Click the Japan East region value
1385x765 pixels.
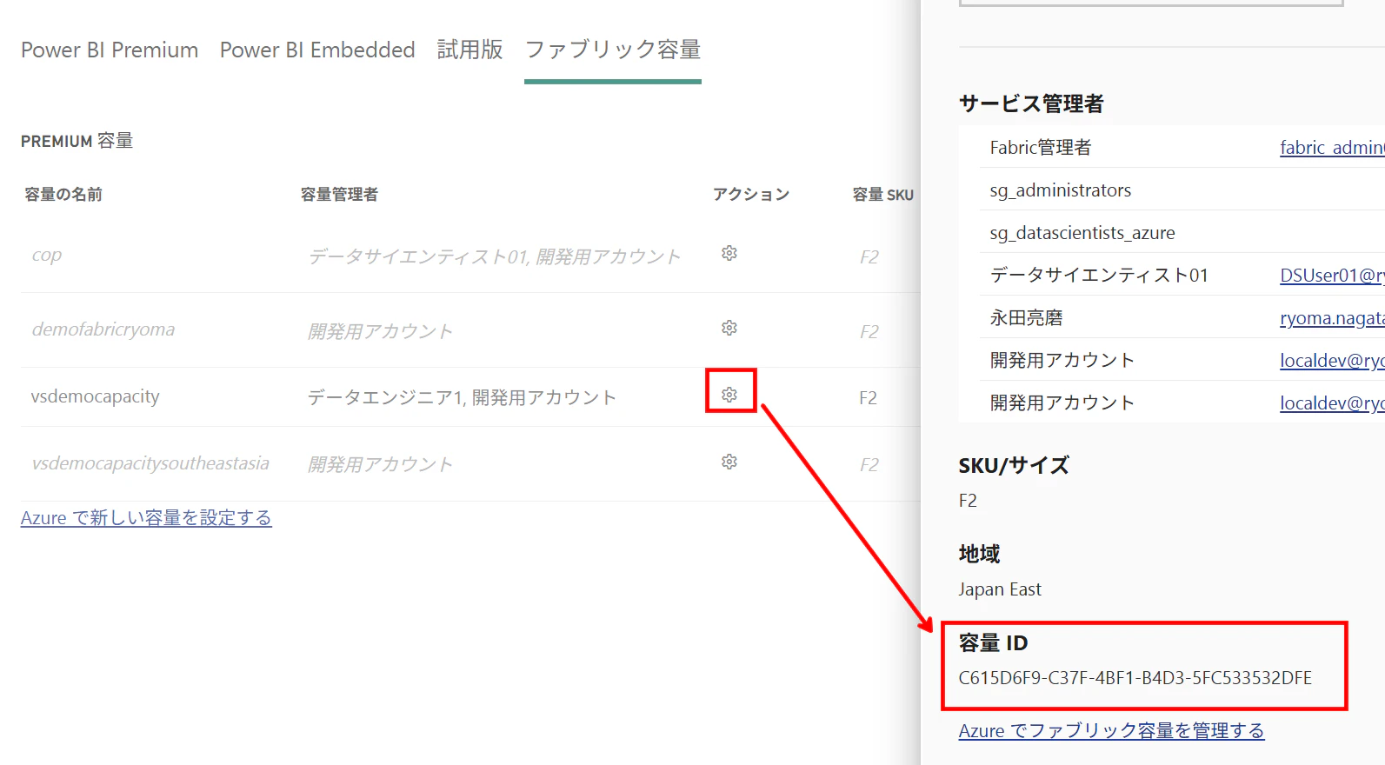(1000, 589)
